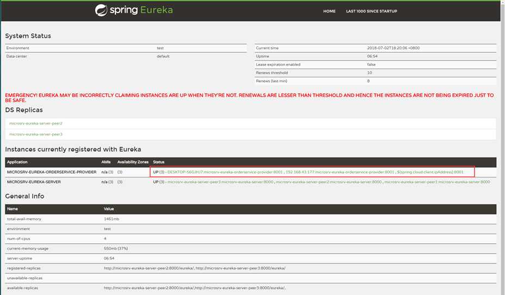Open LAST 1000 SINCE STARTUP page
Image resolution: width=505 pixels, height=295 pixels.
[372, 11]
